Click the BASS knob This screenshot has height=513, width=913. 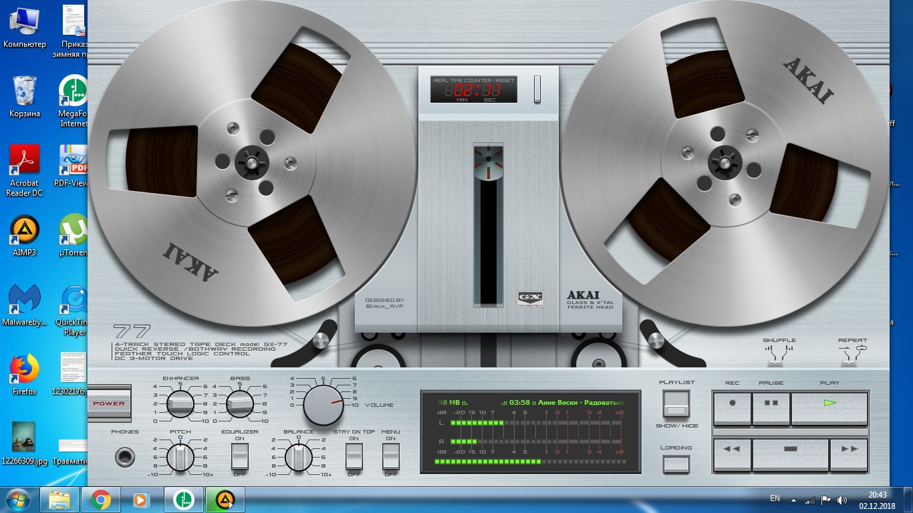(240, 403)
